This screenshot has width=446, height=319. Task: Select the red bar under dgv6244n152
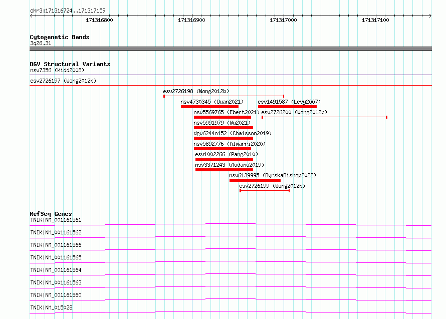tap(224, 138)
